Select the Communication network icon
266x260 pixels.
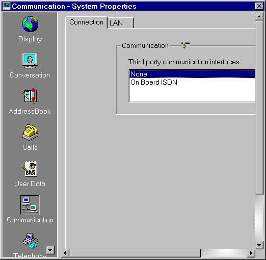[x=30, y=205]
